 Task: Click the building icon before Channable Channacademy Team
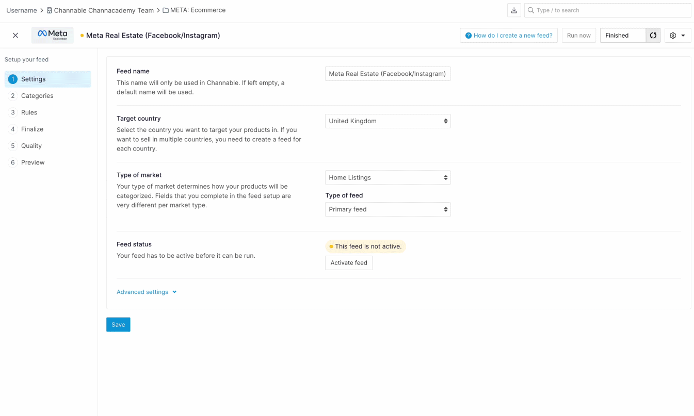[50, 10]
